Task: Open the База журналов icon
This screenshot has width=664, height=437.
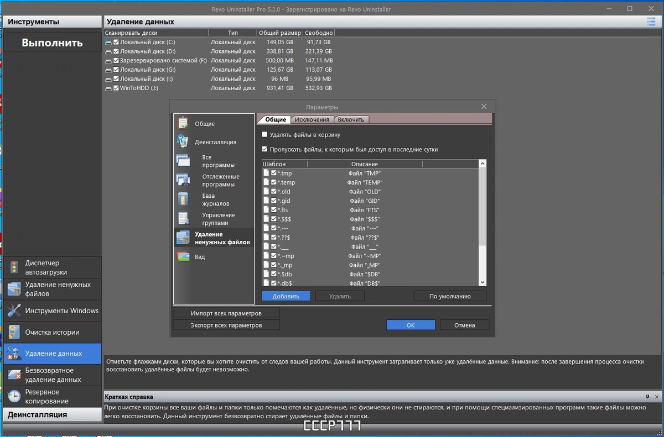Action: [x=183, y=199]
